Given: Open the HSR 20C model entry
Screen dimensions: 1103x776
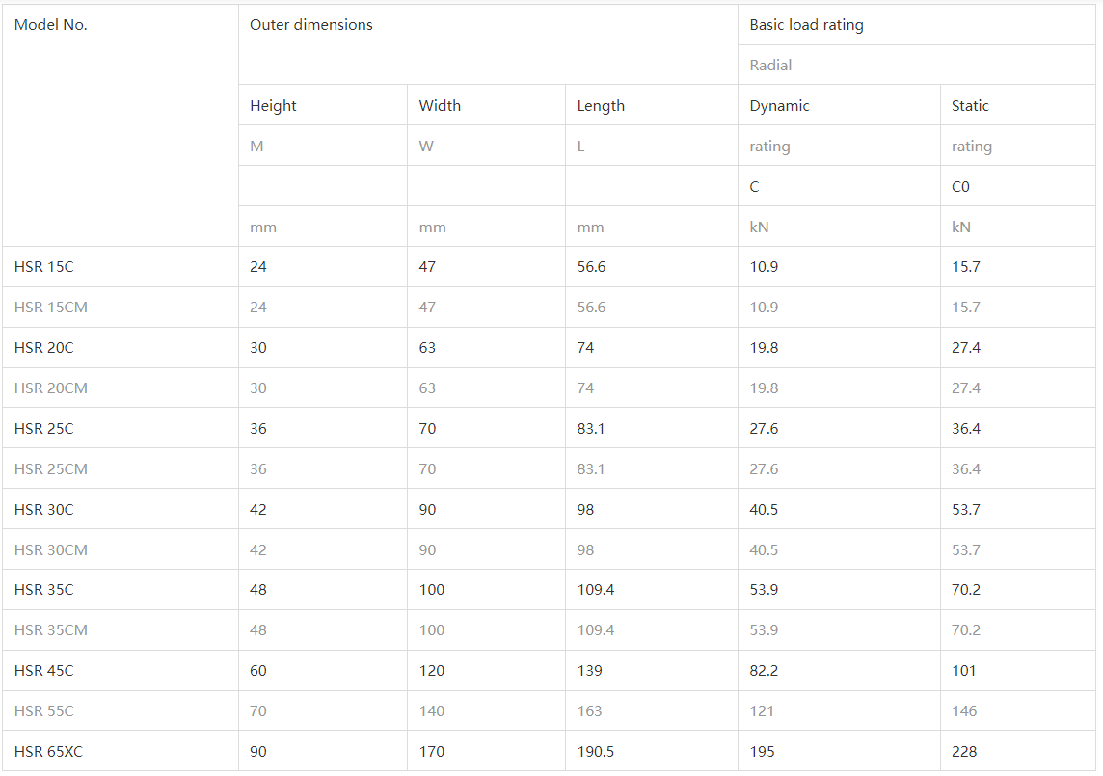Looking at the screenshot, I should (x=44, y=348).
